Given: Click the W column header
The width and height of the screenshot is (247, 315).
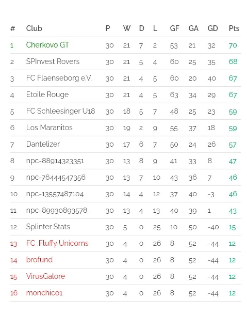Looking at the screenshot, I should point(127,28).
